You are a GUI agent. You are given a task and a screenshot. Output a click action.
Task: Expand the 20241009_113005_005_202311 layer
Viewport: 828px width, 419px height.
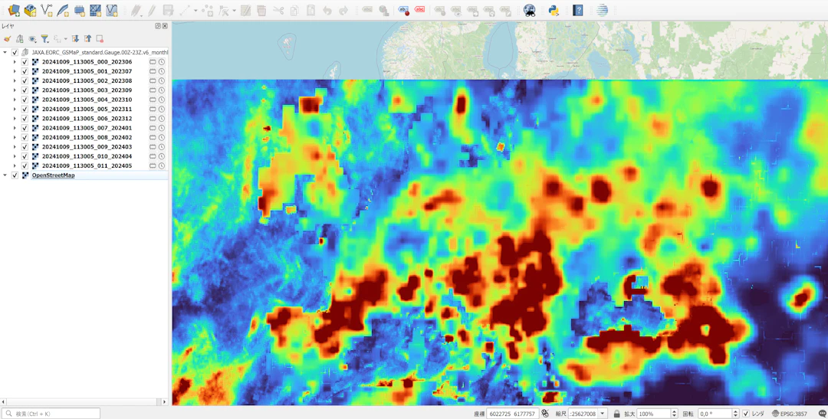pyautogui.click(x=15, y=110)
